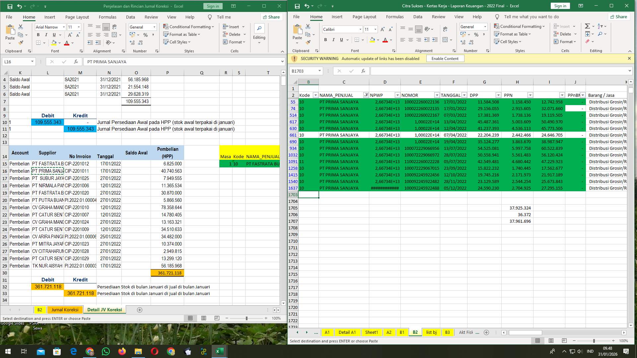
Task: Click the Enable Content button
Action: (x=445, y=58)
